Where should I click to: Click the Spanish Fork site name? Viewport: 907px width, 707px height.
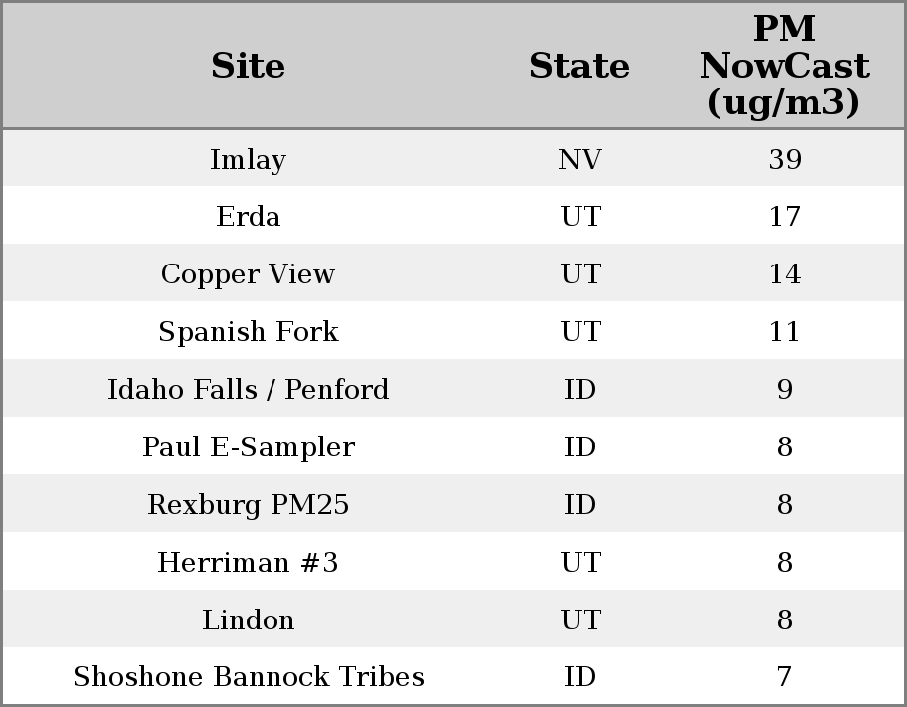pyautogui.click(x=248, y=332)
